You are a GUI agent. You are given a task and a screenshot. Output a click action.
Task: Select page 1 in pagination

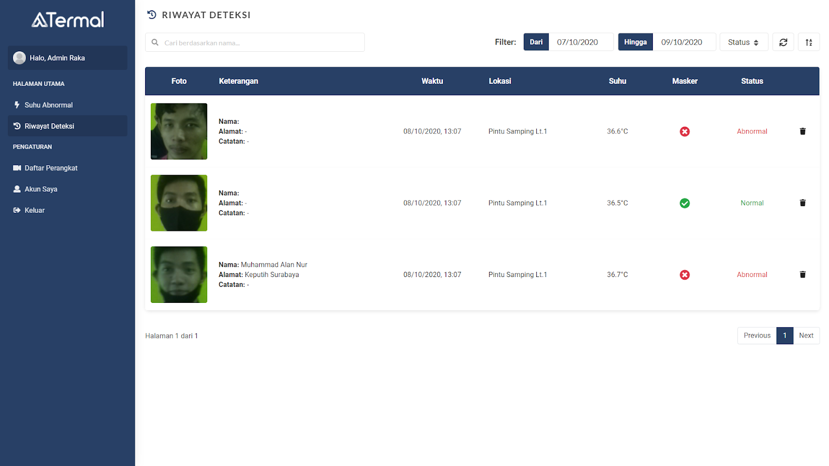784,336
